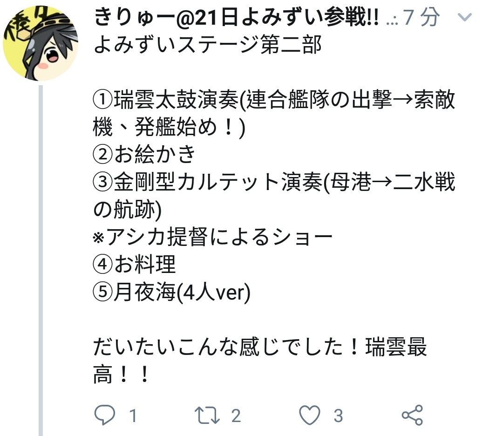Select the ②お絵かき text line
The height and width of the screenshot is (436, 489).
[144, 155]
